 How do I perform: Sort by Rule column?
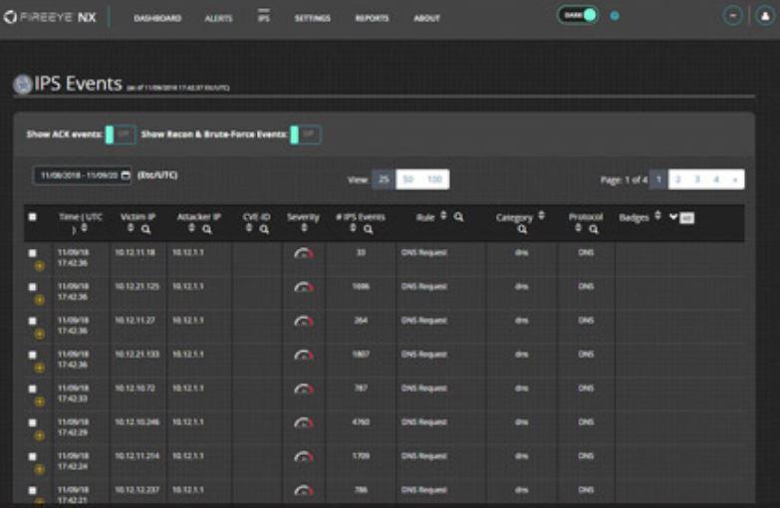click(x=443, y=216)
